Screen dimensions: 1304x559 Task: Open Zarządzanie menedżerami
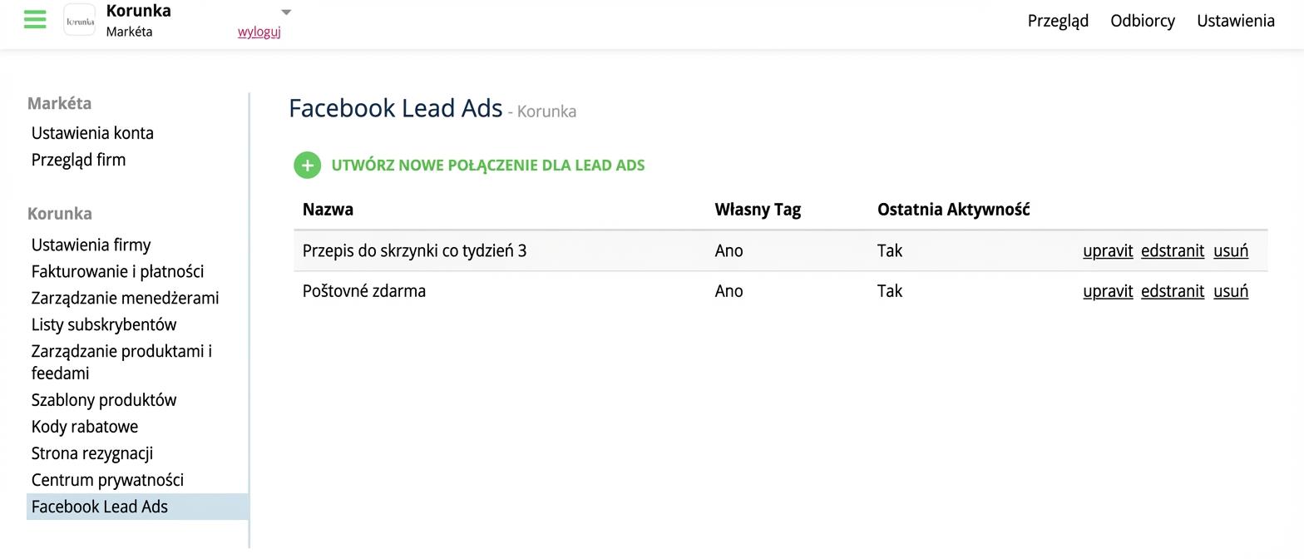(125, 298)
